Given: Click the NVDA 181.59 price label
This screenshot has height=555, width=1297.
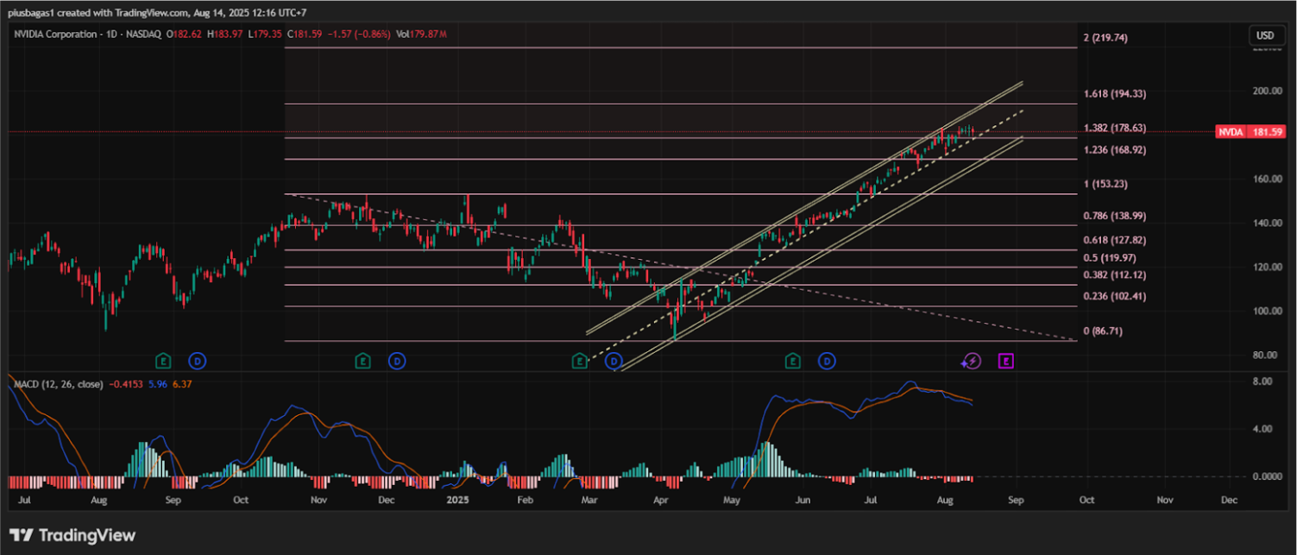Looking at the screenshot, I should (x=1250, y=132).
